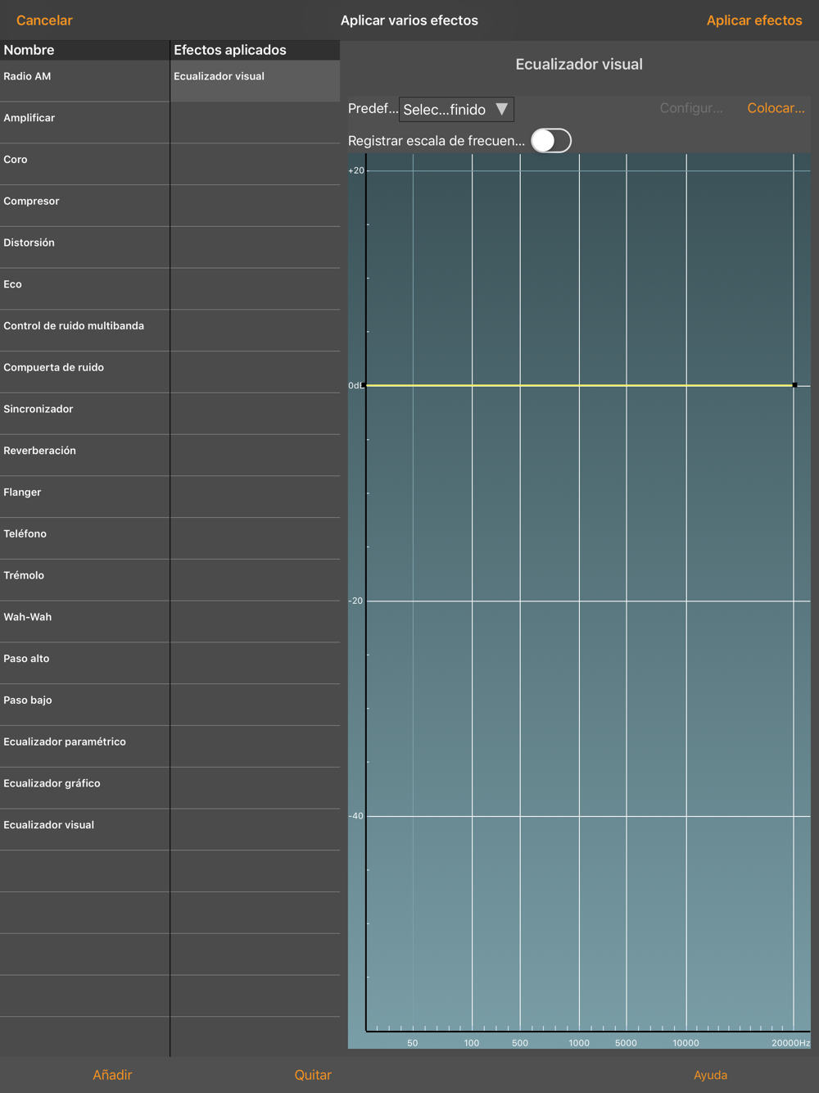
Task: Cancel applying multiple effects
Action: (x=44, y=20)
